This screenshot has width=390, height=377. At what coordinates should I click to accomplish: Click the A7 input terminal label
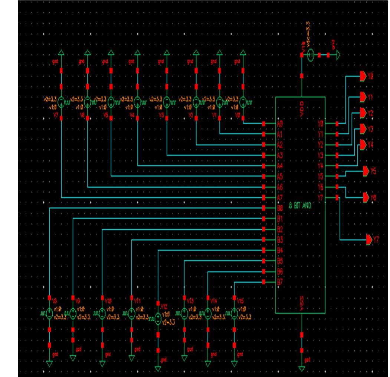coord(280,198)
